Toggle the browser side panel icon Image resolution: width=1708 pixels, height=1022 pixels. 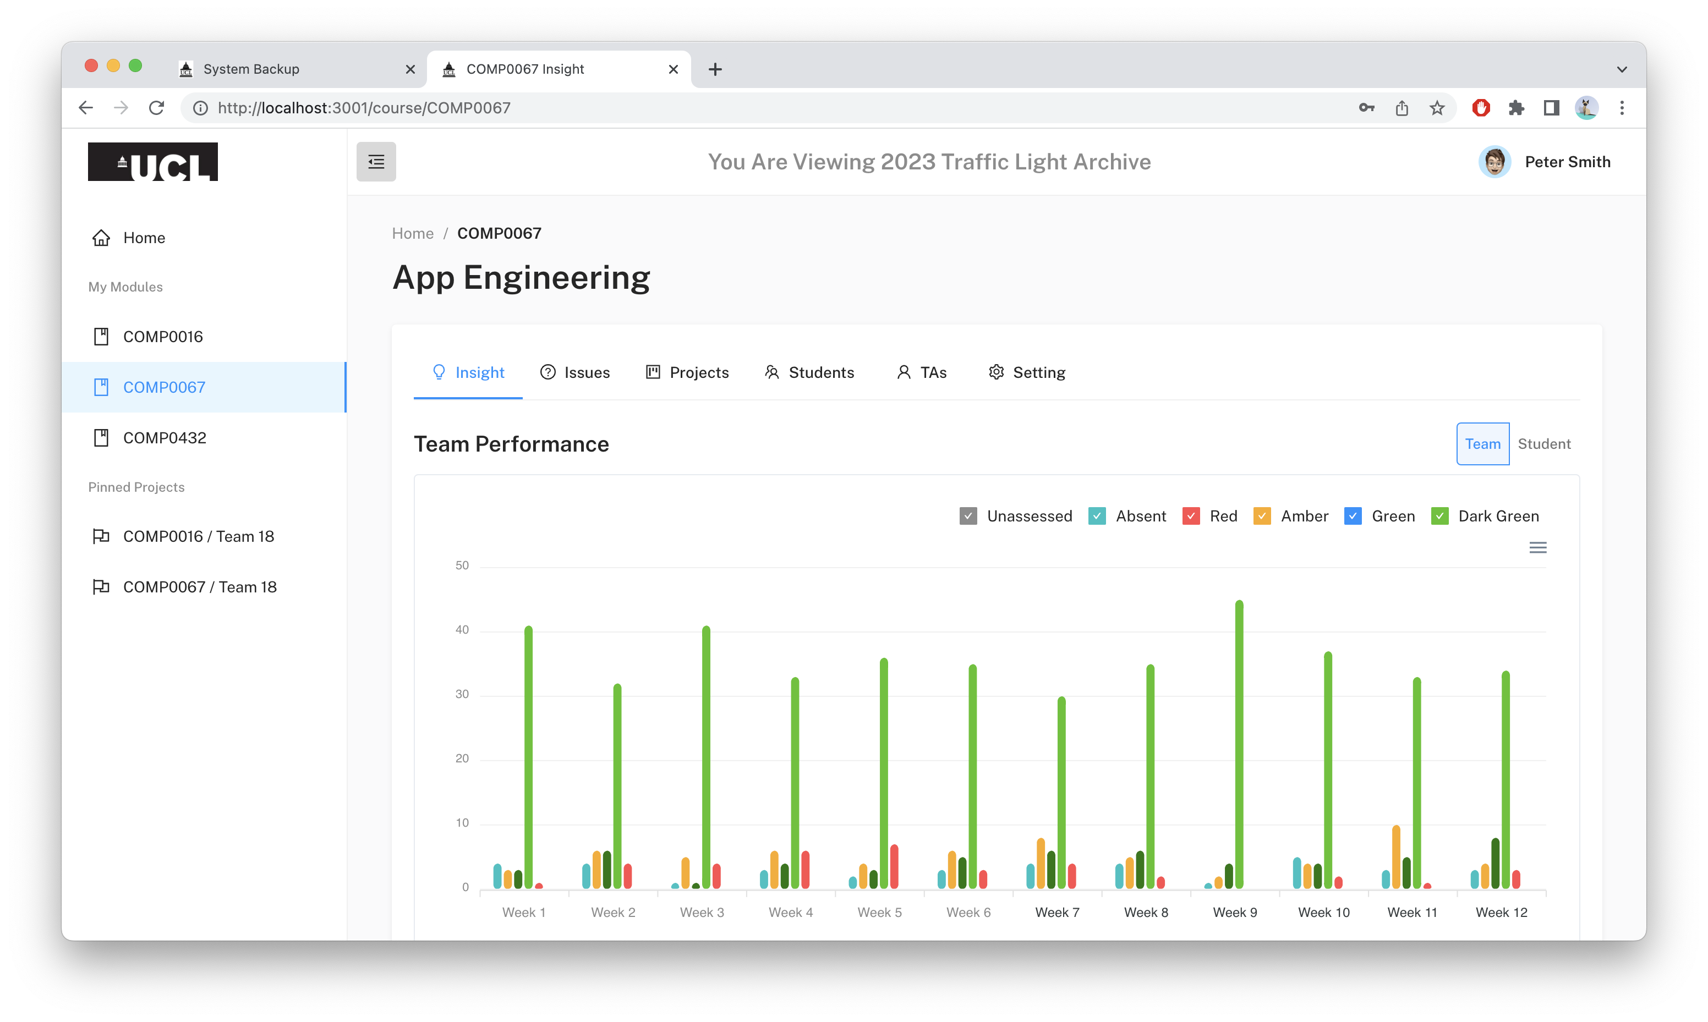pyautogui.click(x=1551, y=107)
